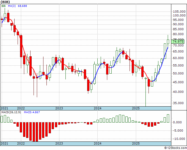Viewport: 187px width, 150px height.
Task: Select the 2023 label on MACD timeline
Action: click(59, 143)
